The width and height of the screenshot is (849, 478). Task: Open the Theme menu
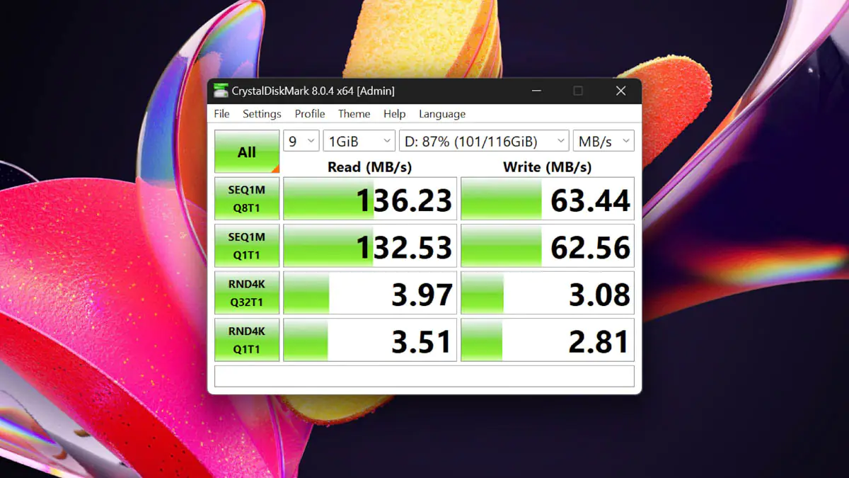pyautogui.click(x=354, y=114)
